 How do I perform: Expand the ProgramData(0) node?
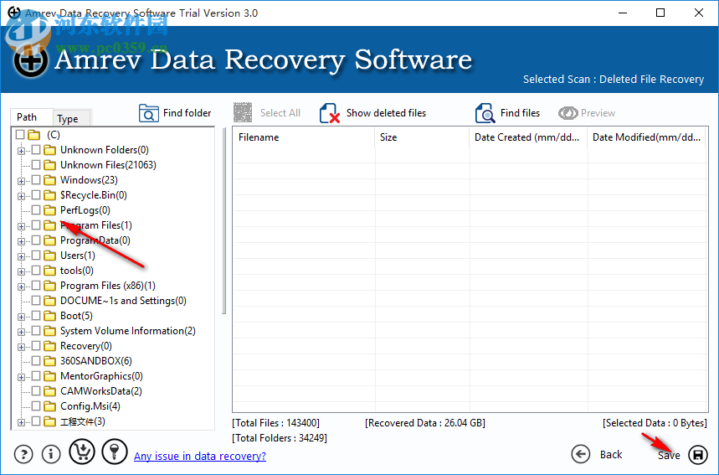click(x=21, y=241)
